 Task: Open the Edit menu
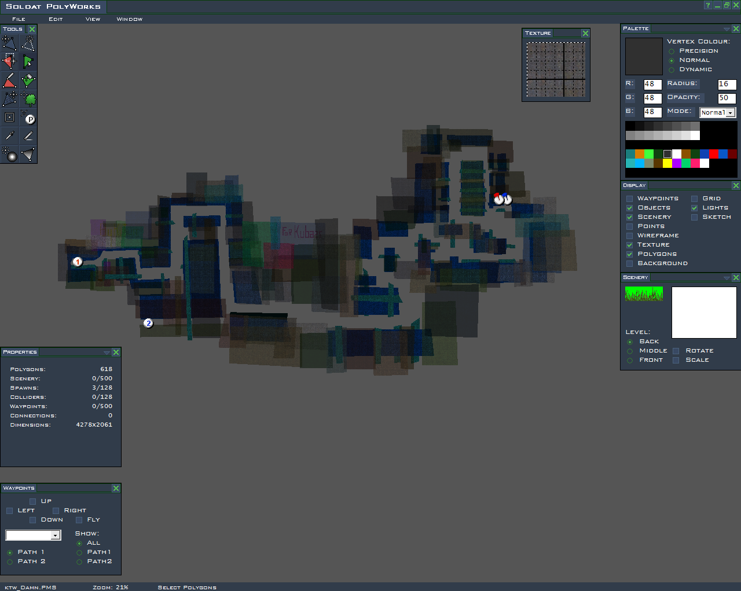coord(56,19)
